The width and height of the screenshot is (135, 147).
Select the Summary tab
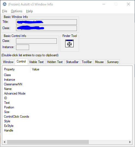click(113, 62)
